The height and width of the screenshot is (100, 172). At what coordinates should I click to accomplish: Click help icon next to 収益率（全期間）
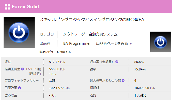[x=117, y=62]
